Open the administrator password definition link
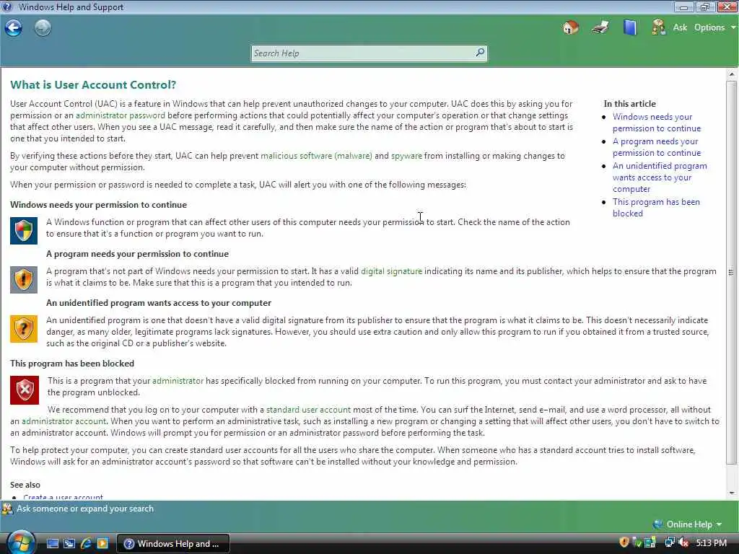Image resolution: width=739 pixels, height=554 pixels. coord(121,115)
